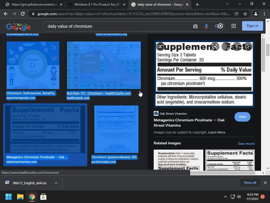Image resolution: width=270 pixels, height=203 pixels.
Task: Open preview image more options menu
Action: click(226, 47)
